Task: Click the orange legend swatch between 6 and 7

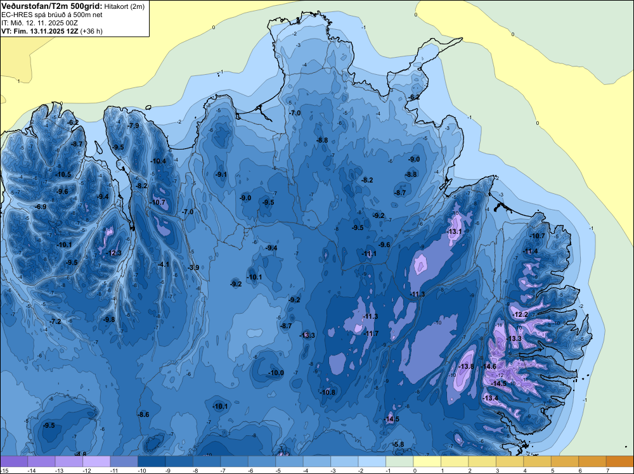Action: tap(592, 461)
